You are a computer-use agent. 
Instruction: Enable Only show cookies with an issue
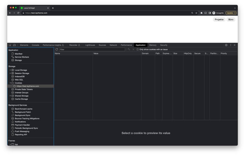(x=138, y=49)
